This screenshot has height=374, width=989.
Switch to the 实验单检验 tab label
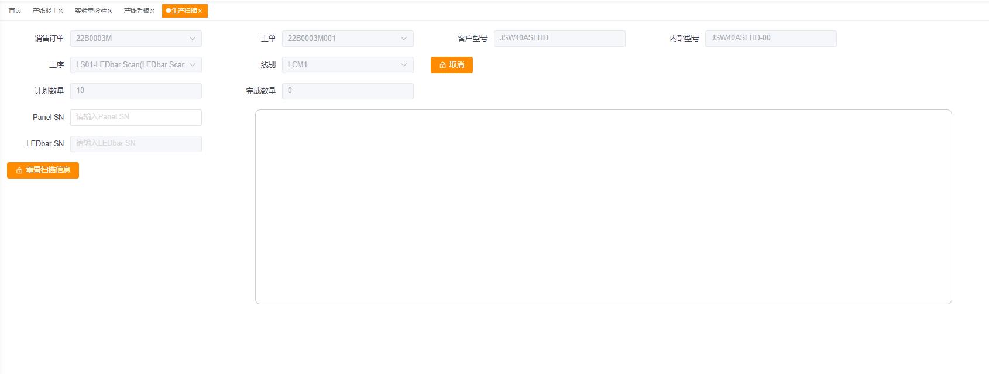pyautogui.click(x=90, y=11)
